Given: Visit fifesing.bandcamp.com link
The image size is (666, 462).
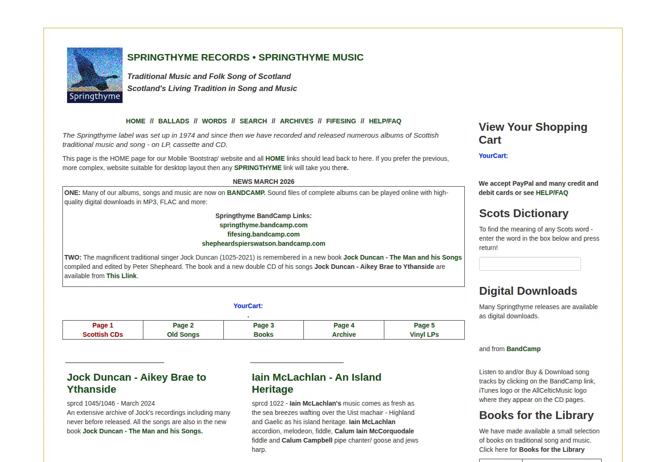Looking at the screenshot, I should click(x=264, y=234).
